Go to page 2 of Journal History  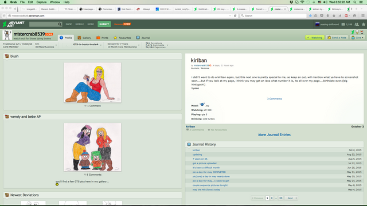(x=272, y=198)
